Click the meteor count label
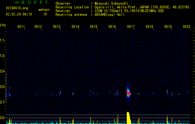 pyautogui.click(x=44, y=10)
